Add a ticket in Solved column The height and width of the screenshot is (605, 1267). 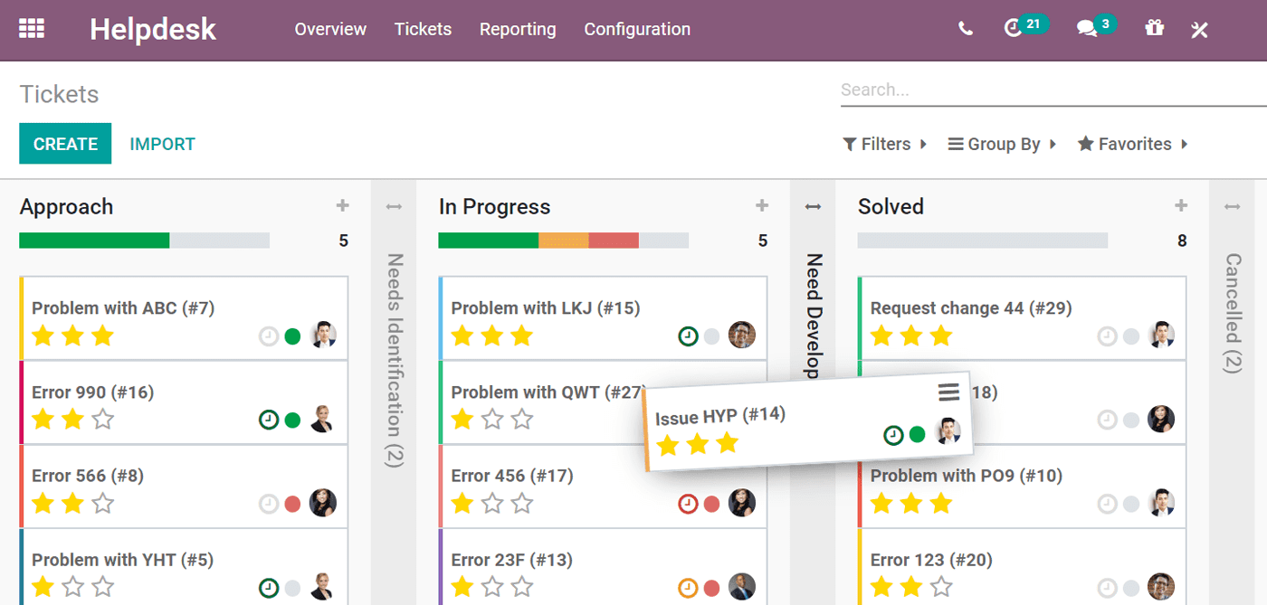tap(1181, 206)
